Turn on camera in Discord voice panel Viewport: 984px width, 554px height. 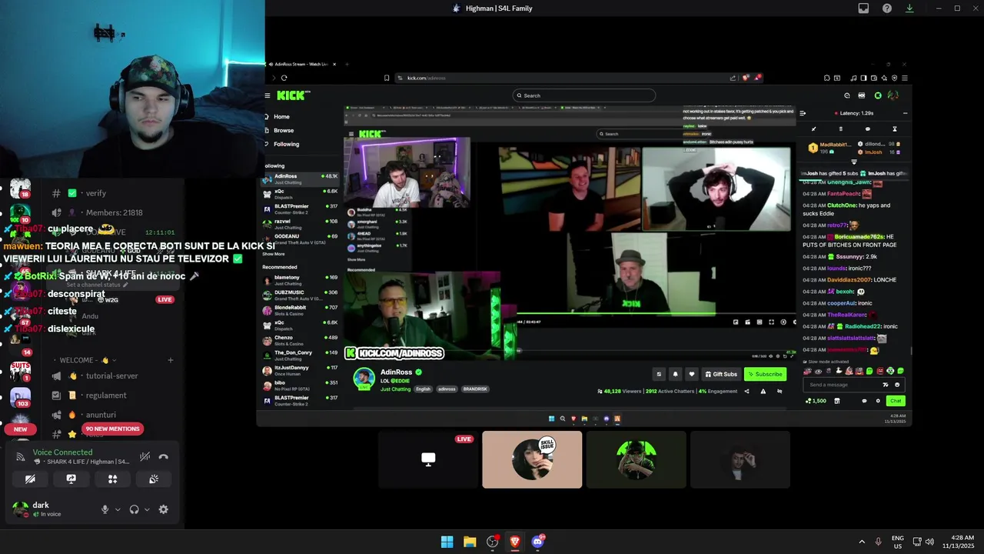30,479
